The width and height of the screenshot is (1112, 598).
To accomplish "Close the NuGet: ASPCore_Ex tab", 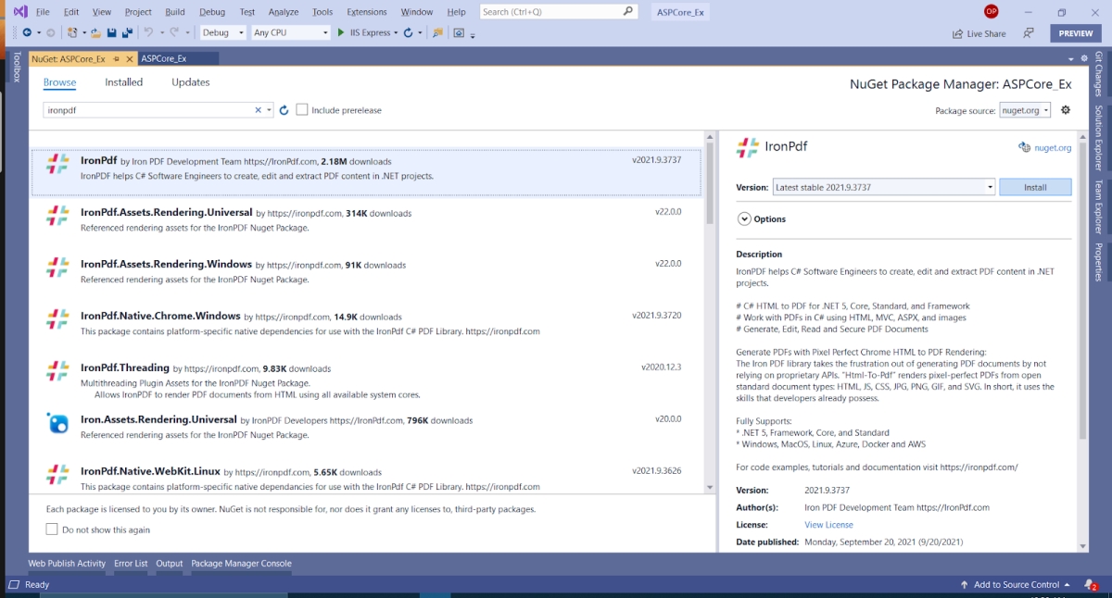I will point(129,58).
